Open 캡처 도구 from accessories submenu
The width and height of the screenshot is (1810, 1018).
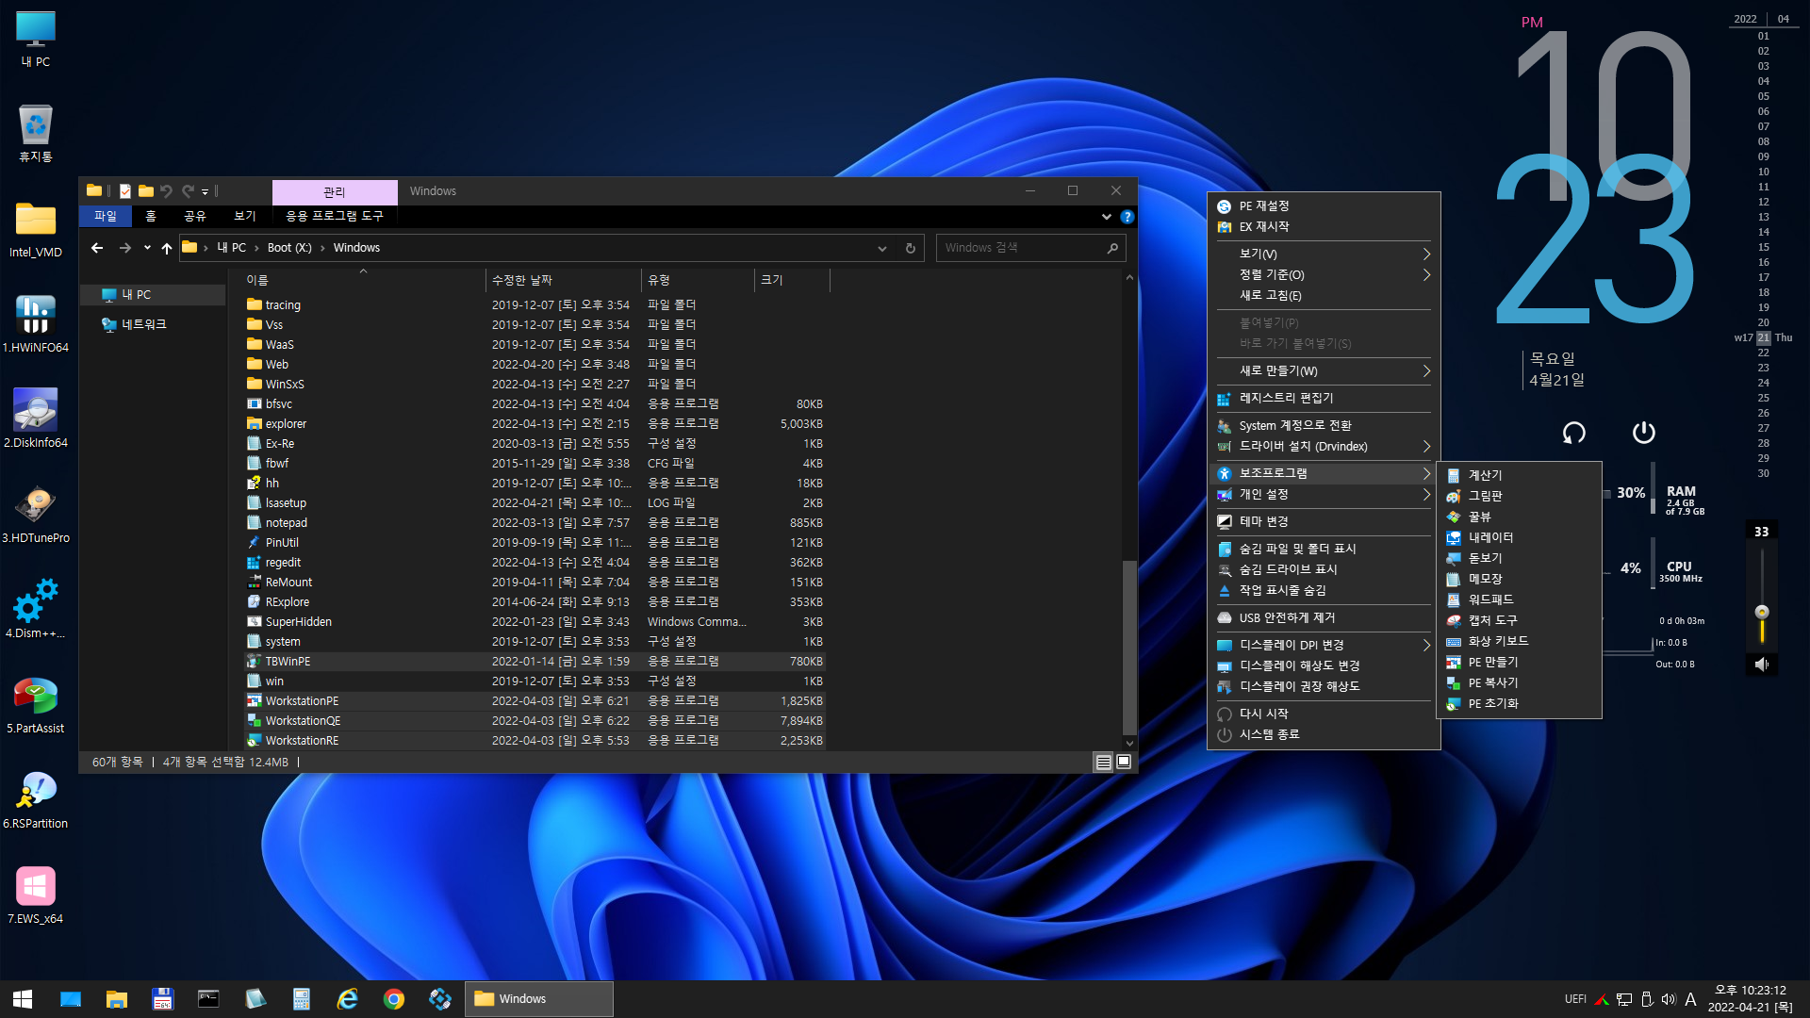click(1519, 620)
